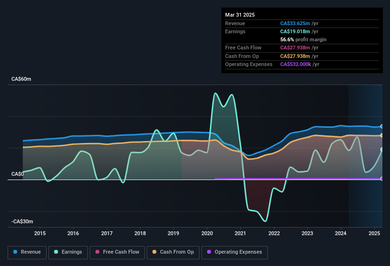
Task: Click the Earnings row label in tooltip
Action: 235,31
